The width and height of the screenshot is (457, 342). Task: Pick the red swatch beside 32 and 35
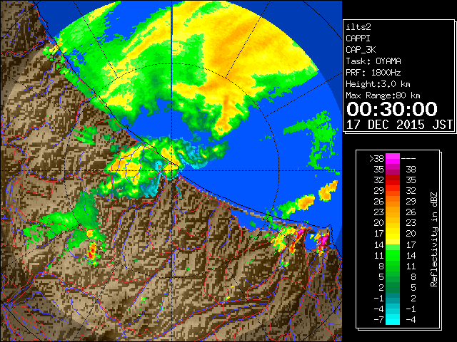(x=393, y=180)
